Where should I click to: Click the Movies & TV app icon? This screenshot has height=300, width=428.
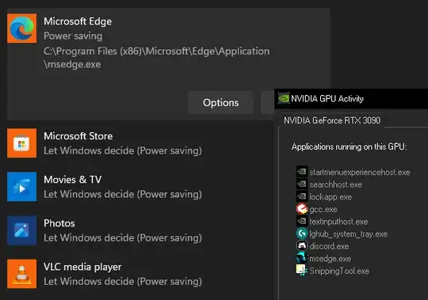click(22, 187)
